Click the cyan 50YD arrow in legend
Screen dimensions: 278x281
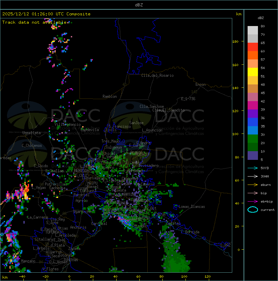(253, 168)
